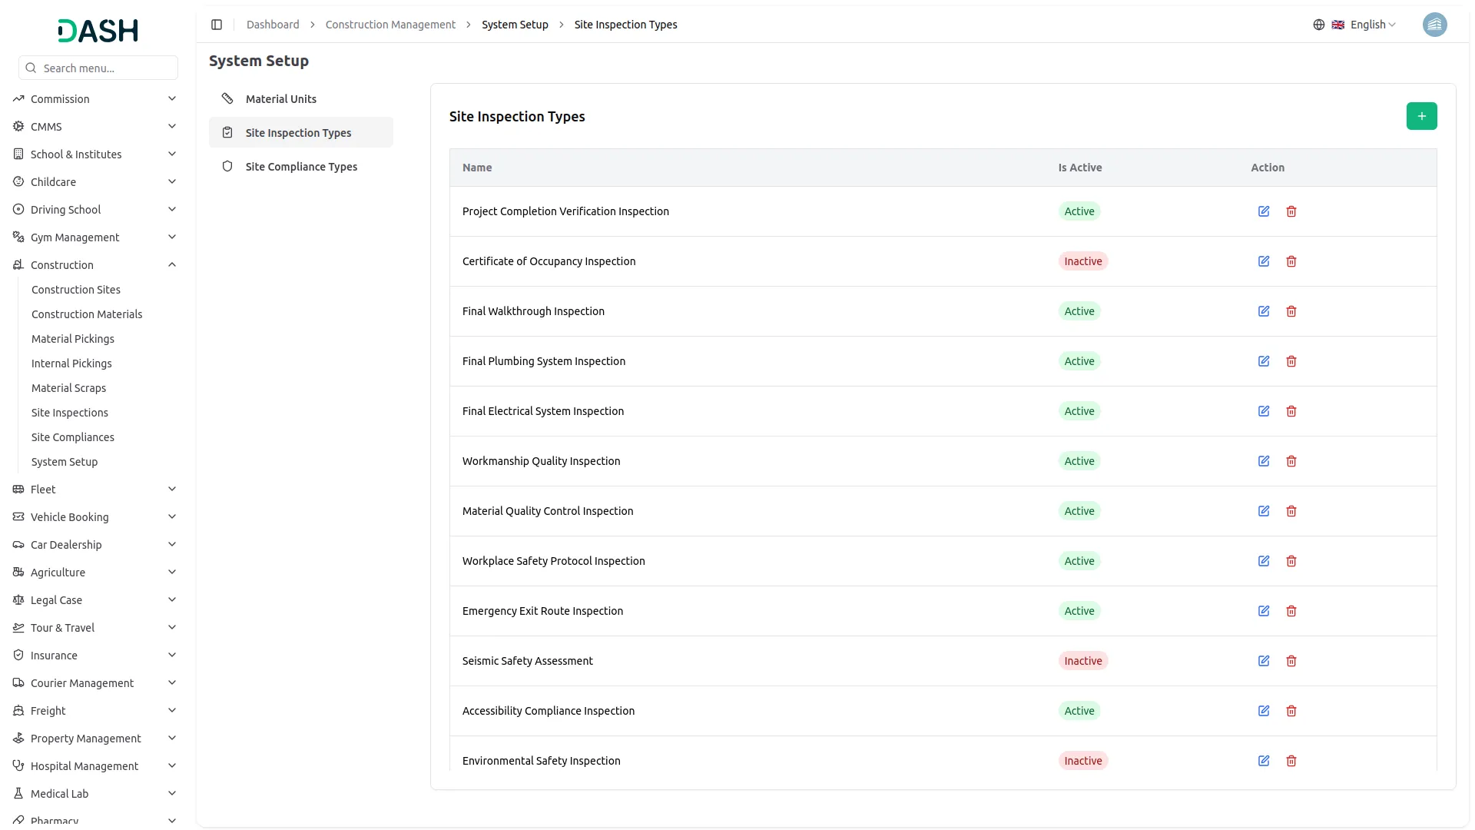The height and width of the screenshot is (830, 1475).
Task: Edit the Seismic Safety Assessment entry
Action: (1264, 661)
